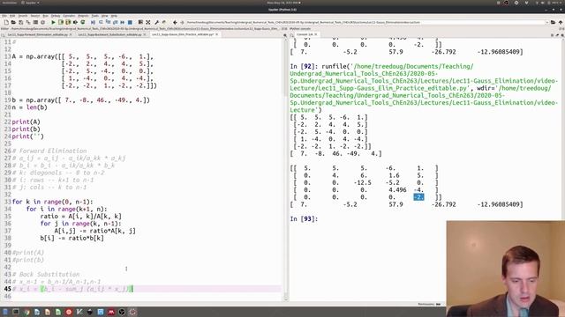
Task: Click on line 45 back substitution comment
Action: [72, 289]
